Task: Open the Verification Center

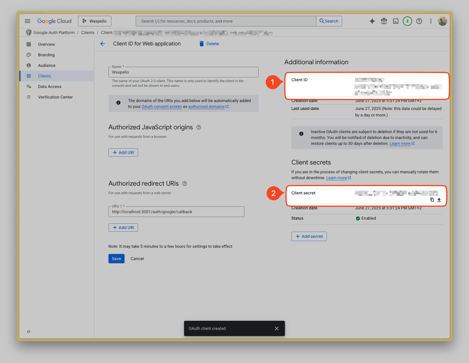Action: (55, 97)
